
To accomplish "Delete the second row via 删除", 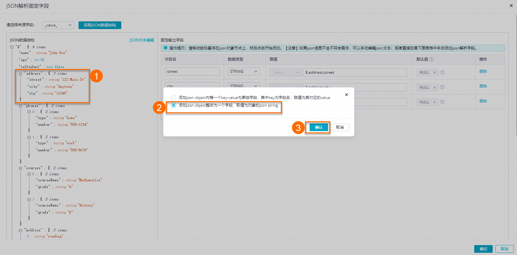I will point(483,86).
